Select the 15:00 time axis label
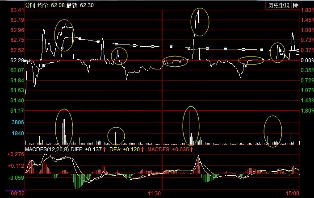314x198 pixels. click(x=292, y=194)
